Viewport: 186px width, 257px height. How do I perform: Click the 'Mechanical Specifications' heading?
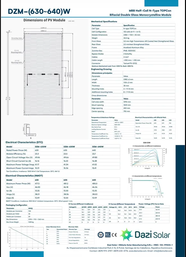pyautogui.click(x=104, y=22)
